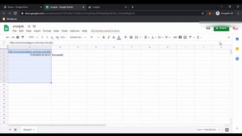Open horizontal align dropdown
Viewport: 242px width, 136px height.
tap(147, 37)
